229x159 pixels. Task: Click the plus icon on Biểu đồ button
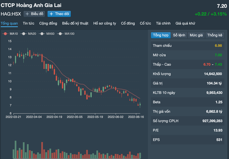point(27,14)
